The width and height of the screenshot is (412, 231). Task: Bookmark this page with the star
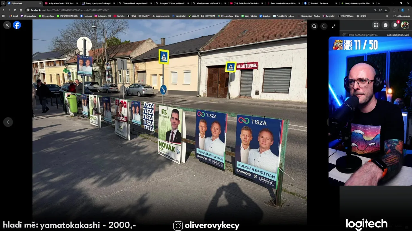(386, 10)
